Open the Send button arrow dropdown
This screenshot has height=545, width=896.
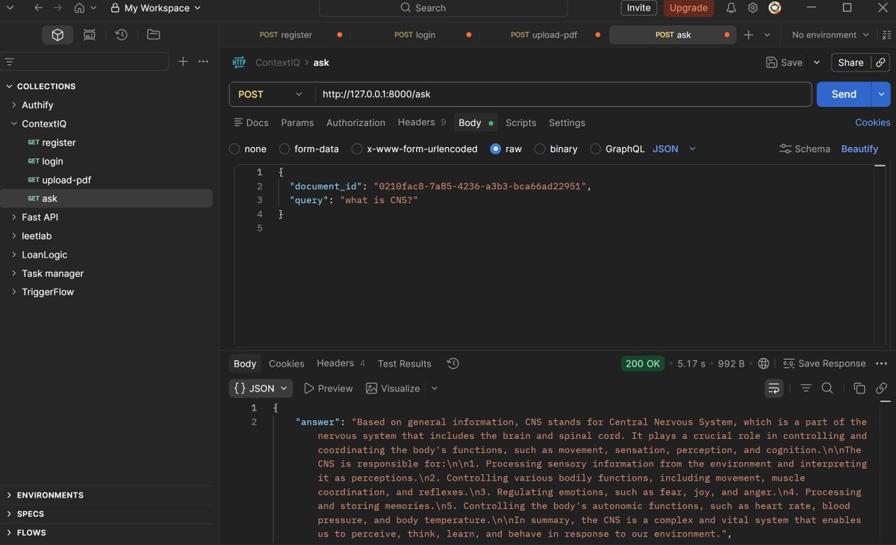[882, 94]
